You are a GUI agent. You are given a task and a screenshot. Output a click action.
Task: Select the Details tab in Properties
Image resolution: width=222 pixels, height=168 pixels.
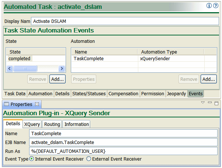click(x=13, y=124)
